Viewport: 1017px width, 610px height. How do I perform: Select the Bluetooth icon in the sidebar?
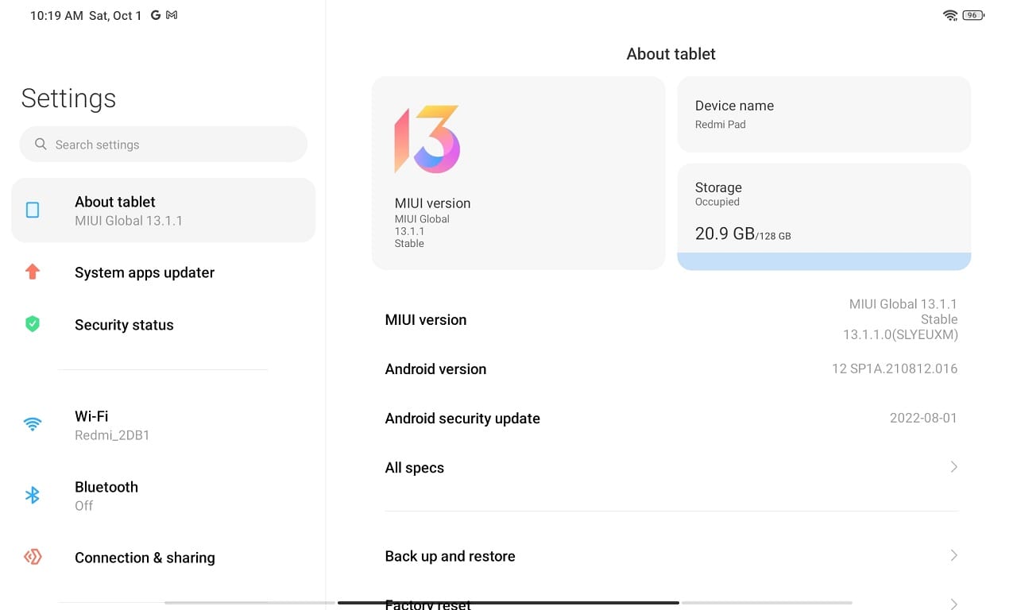point(33,495)
